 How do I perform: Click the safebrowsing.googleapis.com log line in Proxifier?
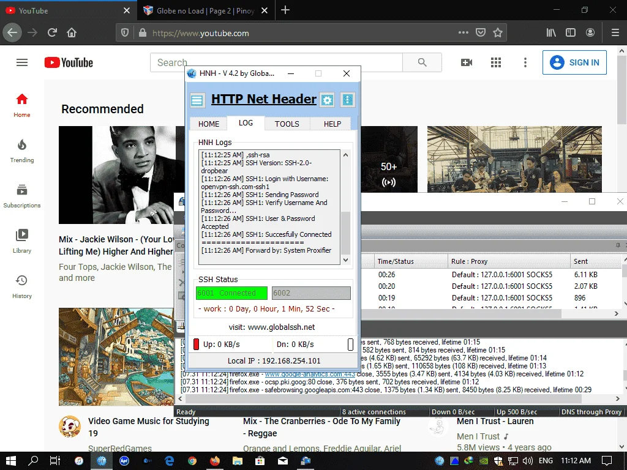(x=386, y=390)
